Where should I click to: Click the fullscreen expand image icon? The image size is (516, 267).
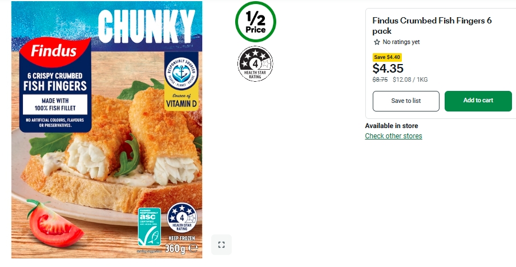(221, 245)
